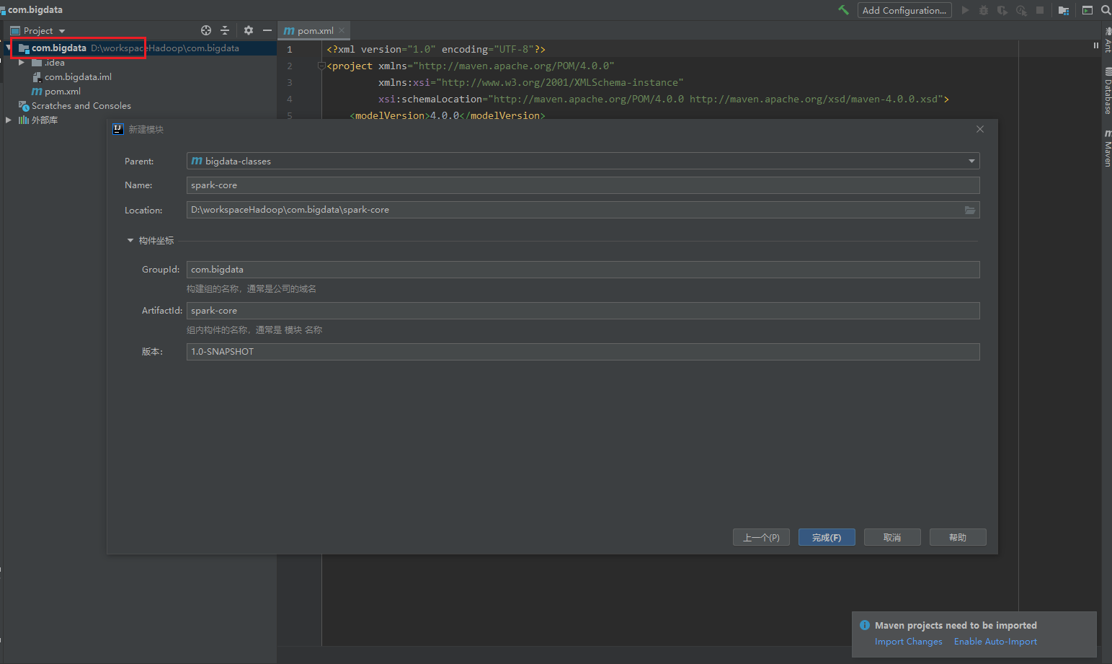Open the Database tool window tab
Viewport: 1112px width, 664px height.
point(1108,91)
